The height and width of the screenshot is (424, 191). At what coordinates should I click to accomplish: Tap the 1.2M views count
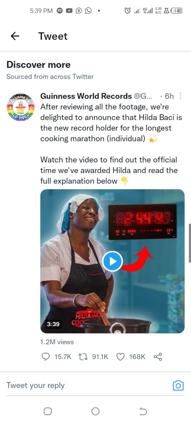tap(57, 342)
